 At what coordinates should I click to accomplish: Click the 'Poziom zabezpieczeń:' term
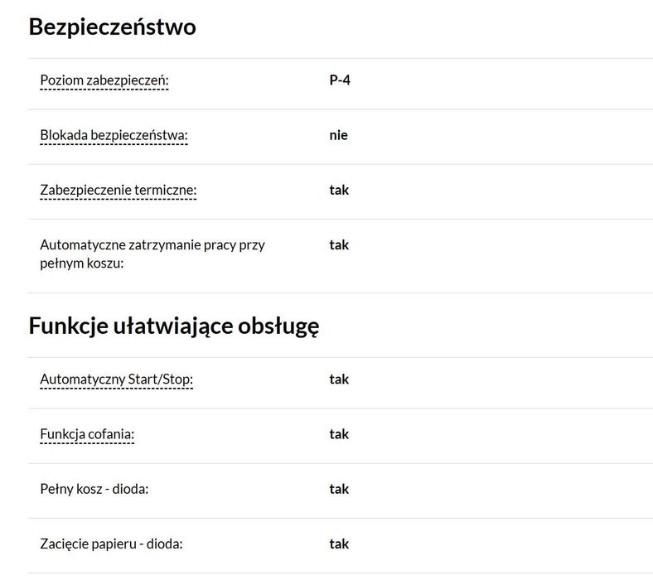pyautogui.click(x=104, y=81)
